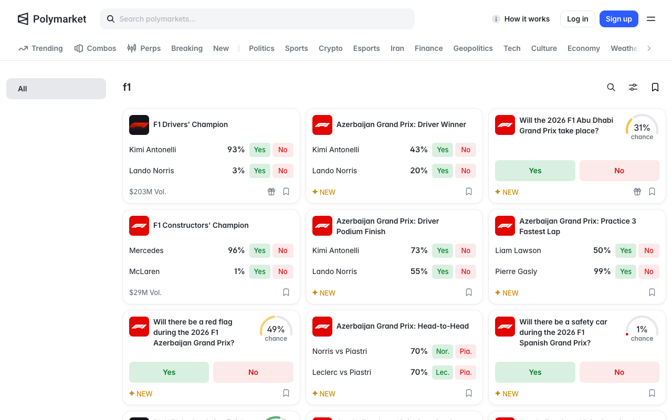Click the Trending arrow icon
Image resolution: width=672 pixels, height=420 pixels.
point(23,48)
